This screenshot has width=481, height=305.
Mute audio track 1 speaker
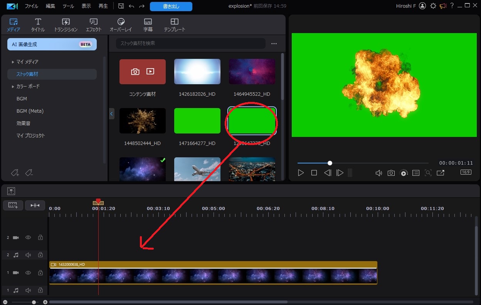point(28,290)
